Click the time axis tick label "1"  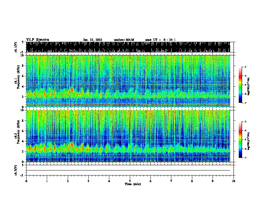(47, 181)
